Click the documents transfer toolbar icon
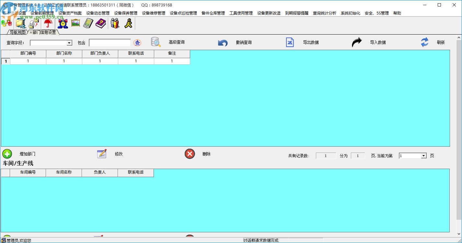Viewport: 462px width, 243px height. 34,23
